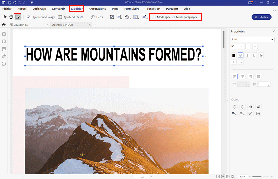278x179 pixels.
Task: Select Mode ligne radio option
Action: 162,17
